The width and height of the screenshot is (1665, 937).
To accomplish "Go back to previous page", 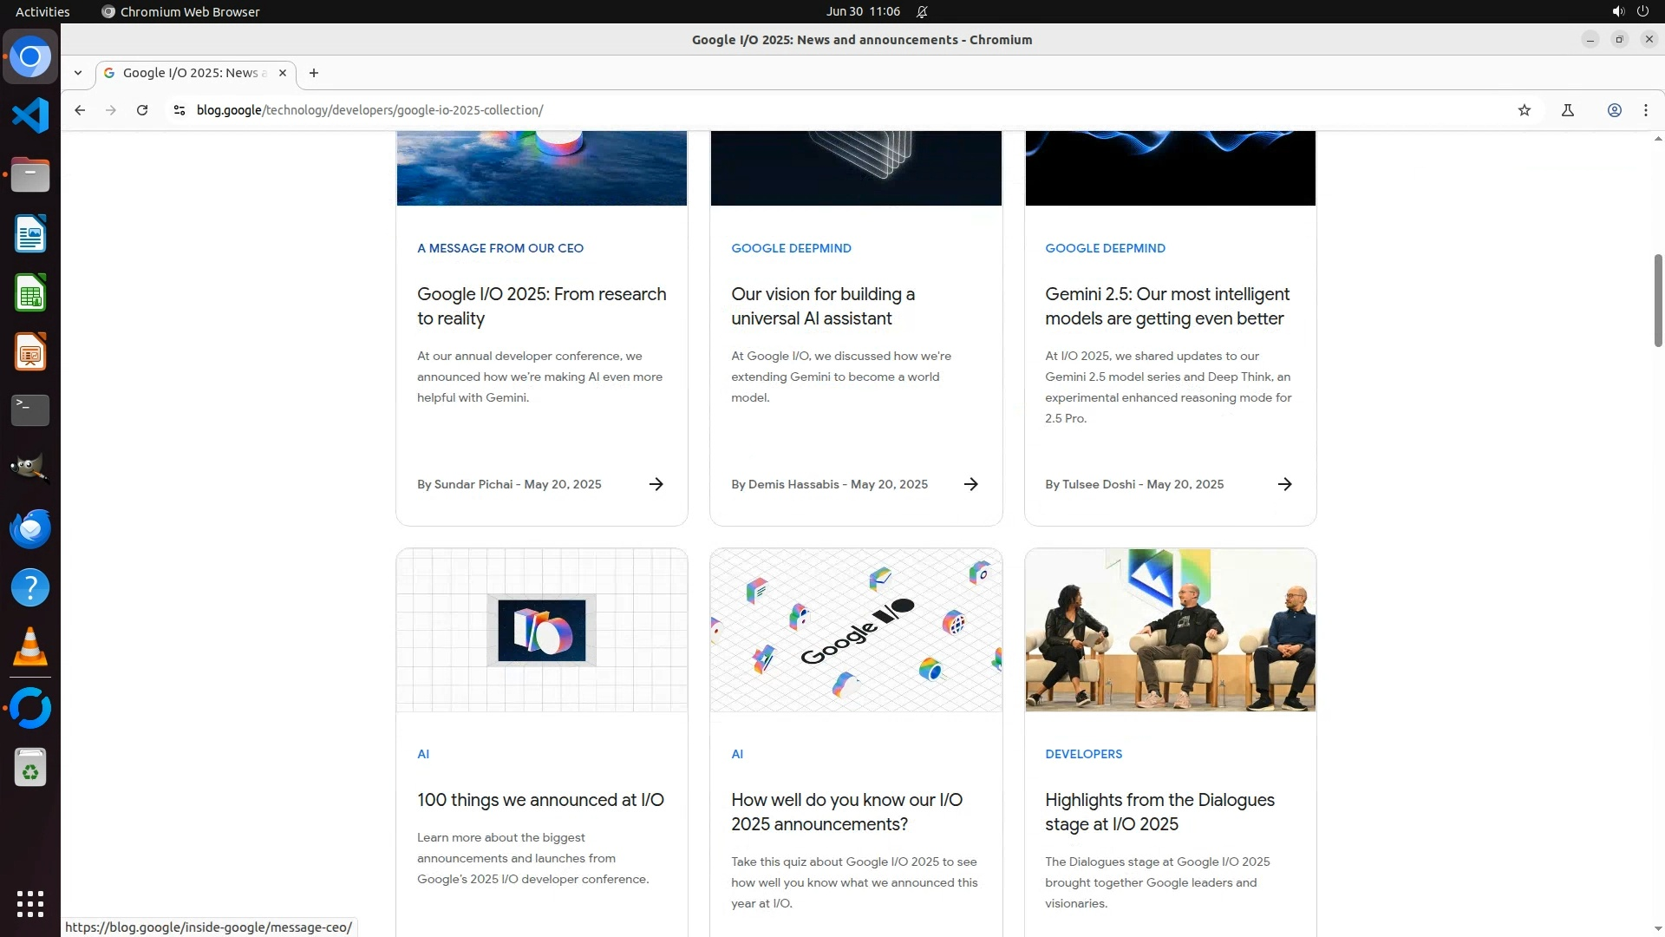I will (80, 110).
